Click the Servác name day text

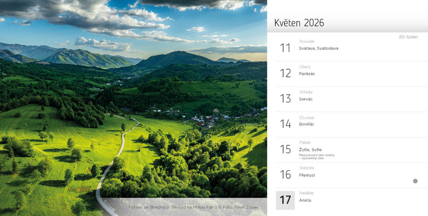(306, 99)
